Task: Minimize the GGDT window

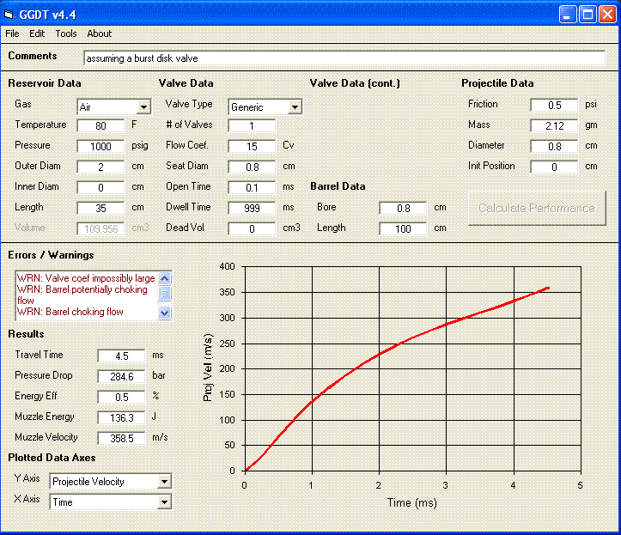Action: (x=567, y=15)
